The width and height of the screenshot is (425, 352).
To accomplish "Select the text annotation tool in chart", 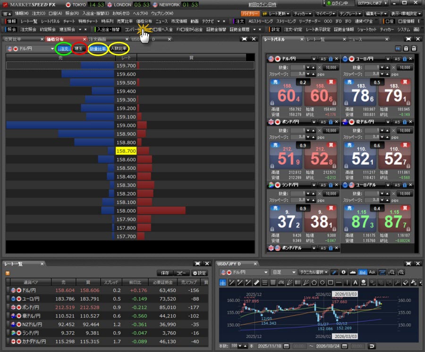I will pos(355,283).
